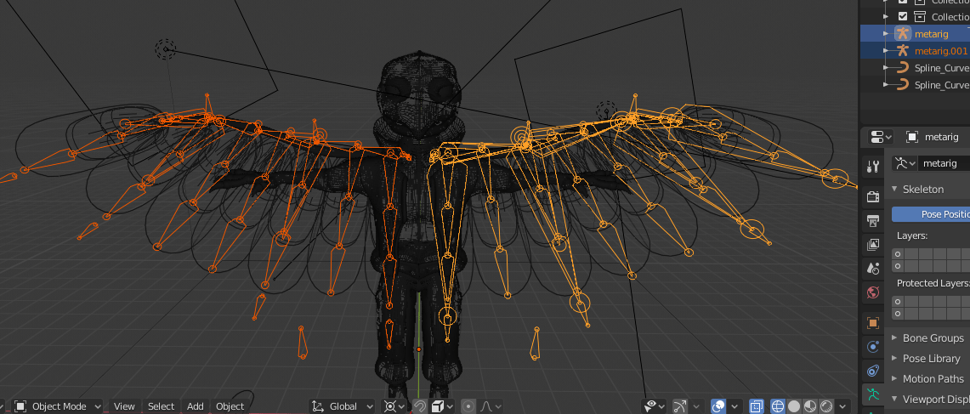The width and height of the screenshot is (970, 414).
Task: Click curve icon of first Spline_Curve row
Action: point(903,67)
